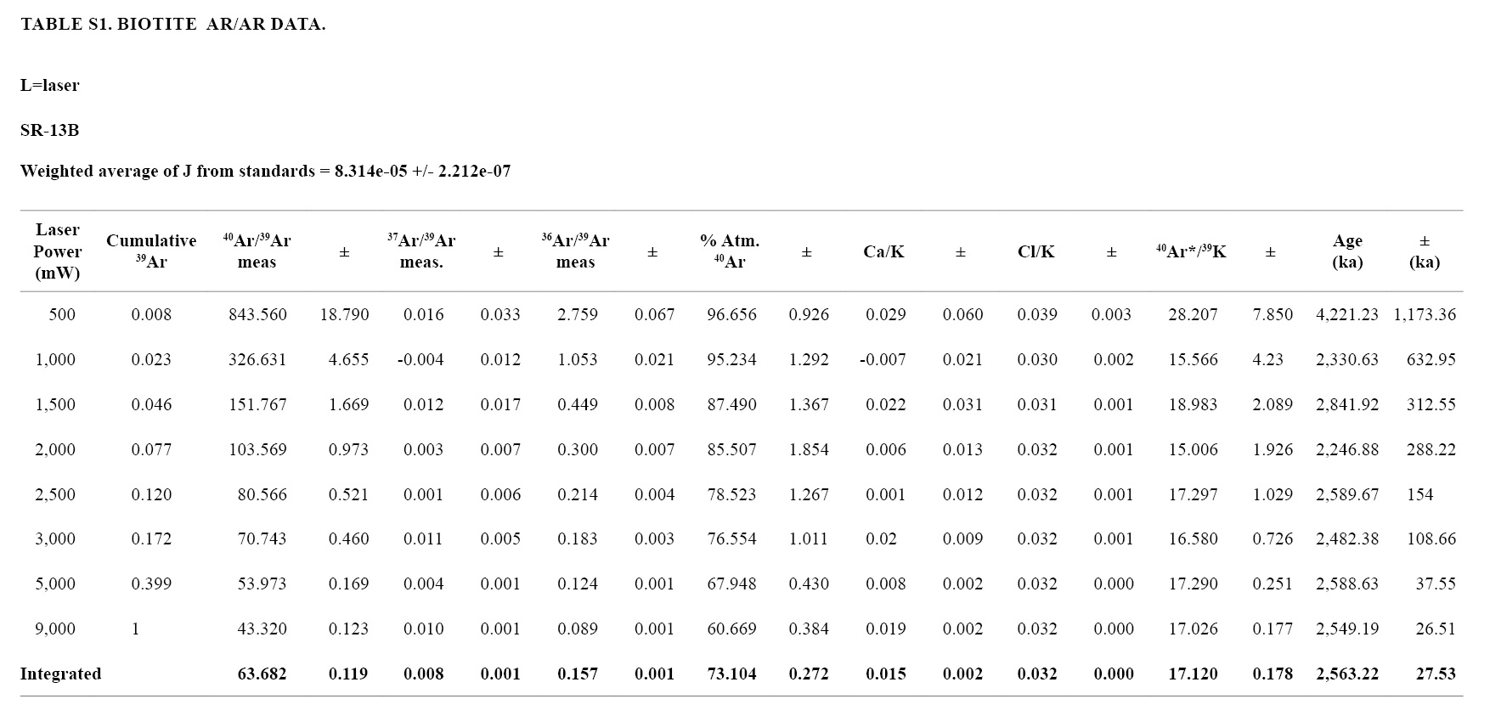Click the Age (ka) column header
Viewport: 1501px width, 716px height.
[1347, 251]
